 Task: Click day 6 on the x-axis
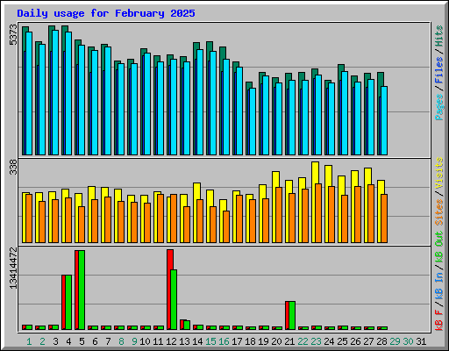pyautogui.click(x=95, y=341)
